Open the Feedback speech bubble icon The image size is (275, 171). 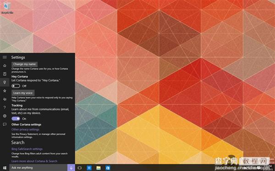[x=5, y=124]
